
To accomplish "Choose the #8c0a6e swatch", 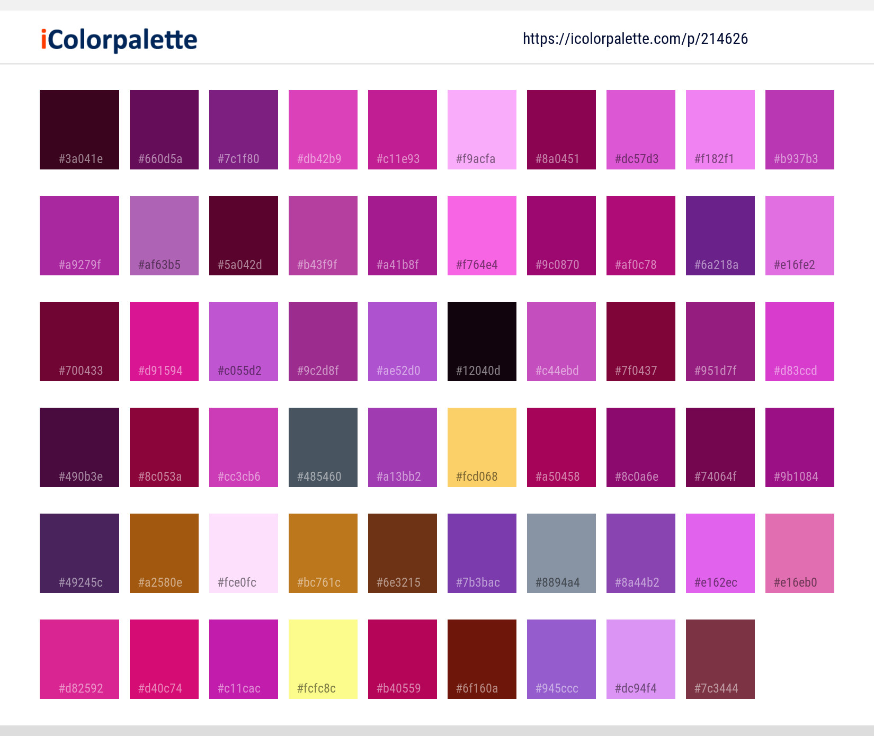I will tap(641, 447).
